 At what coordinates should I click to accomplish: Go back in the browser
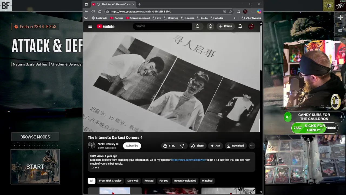point(86,11)
